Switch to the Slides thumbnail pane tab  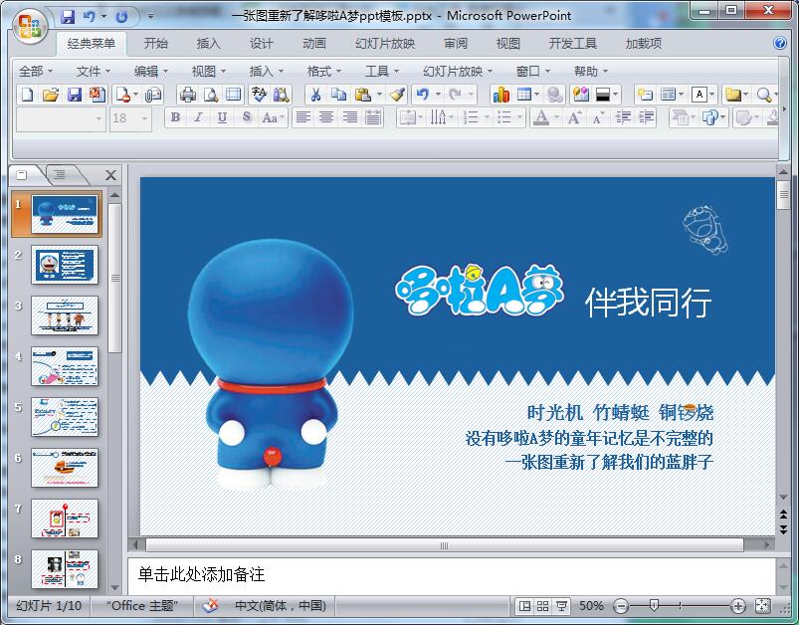22,175
